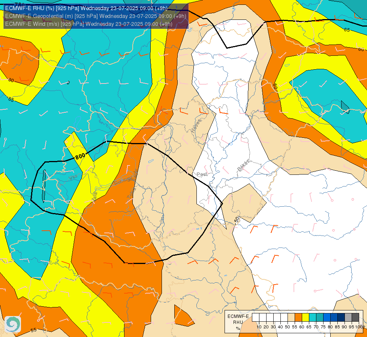Screen dimensions: 367x337
Task: Click the legend tick label 70
Action: pos(316,327)
